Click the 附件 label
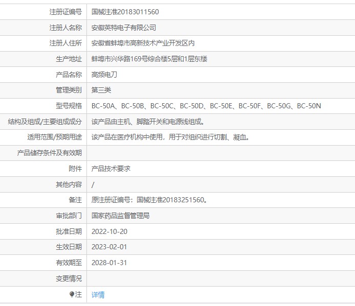This screenshot has width=355, height=306. coord(75,169)
